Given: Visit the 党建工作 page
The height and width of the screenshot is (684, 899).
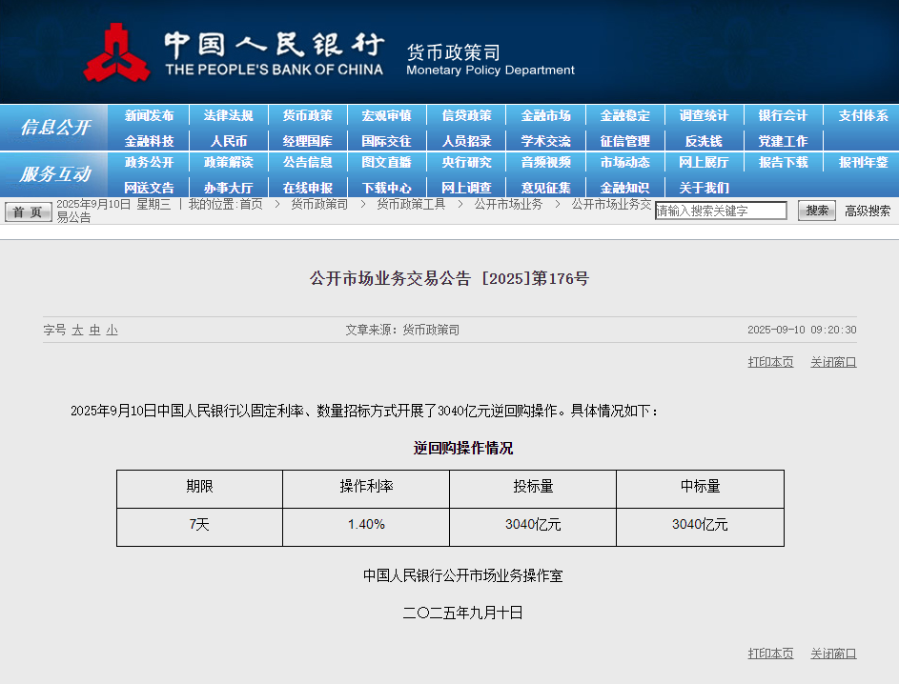Looking at the screenshot, I should click(783, 140).
